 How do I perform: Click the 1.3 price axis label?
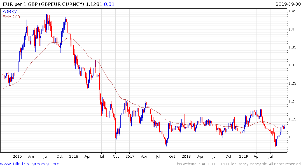(x=291, y=65)
